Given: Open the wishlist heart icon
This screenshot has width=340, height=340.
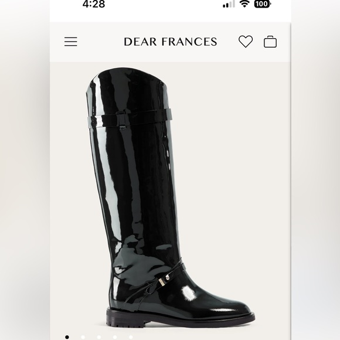Looking at the screenshot, I should pos(246,42).
